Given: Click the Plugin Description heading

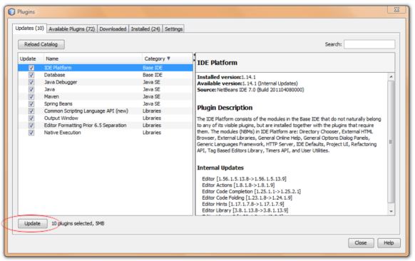Looking at the screenshot, I should [x=225, y=108].
